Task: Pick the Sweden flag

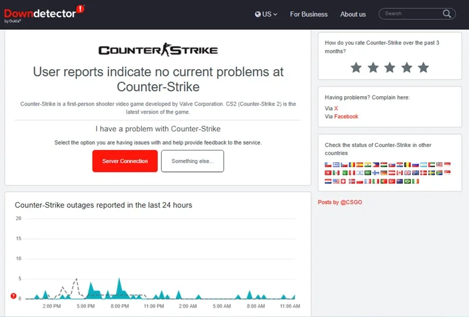Action: click(x=431, y=172)
